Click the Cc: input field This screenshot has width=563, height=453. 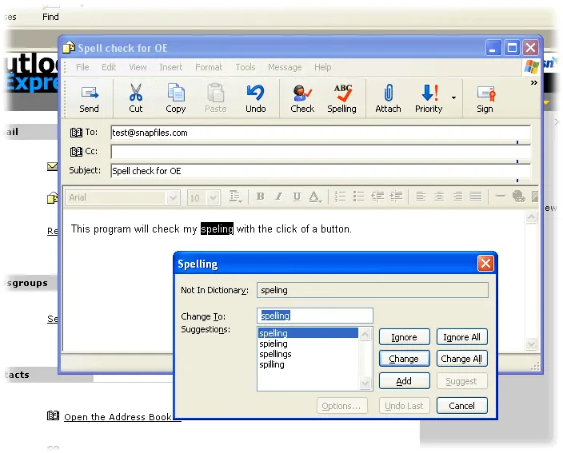321,152
